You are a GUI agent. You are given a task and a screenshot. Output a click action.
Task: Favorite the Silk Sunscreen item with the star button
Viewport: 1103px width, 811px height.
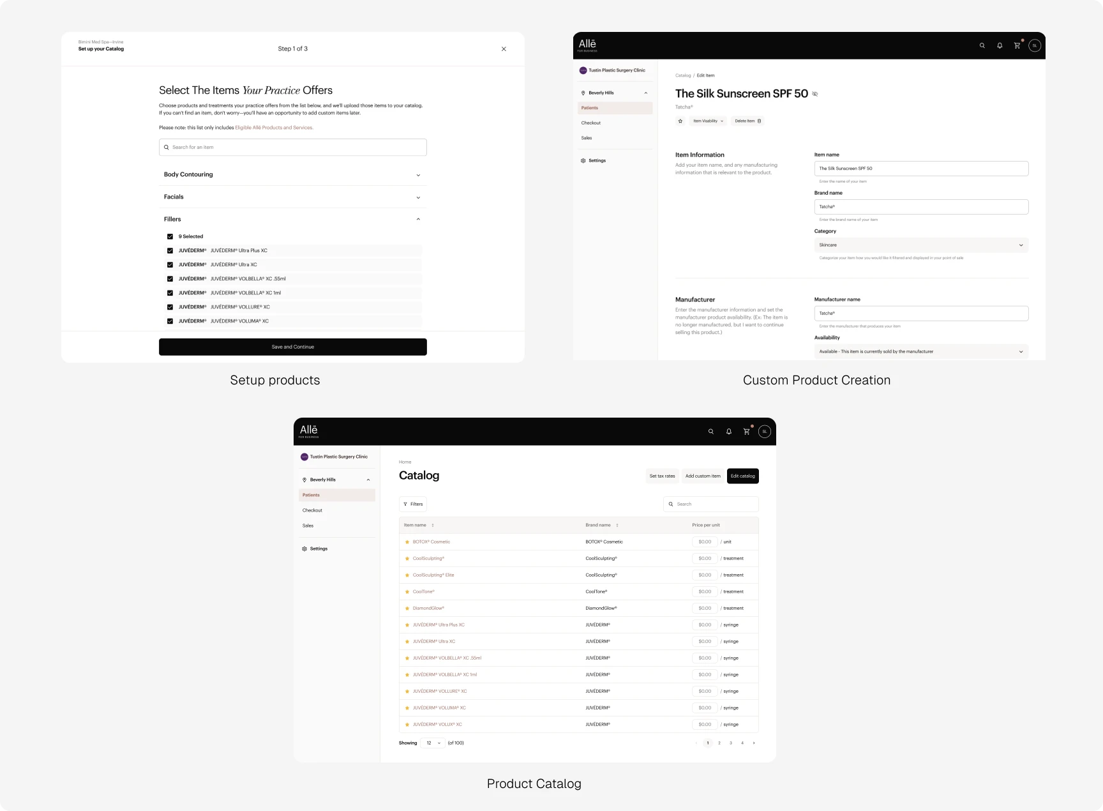click(680, 121)
